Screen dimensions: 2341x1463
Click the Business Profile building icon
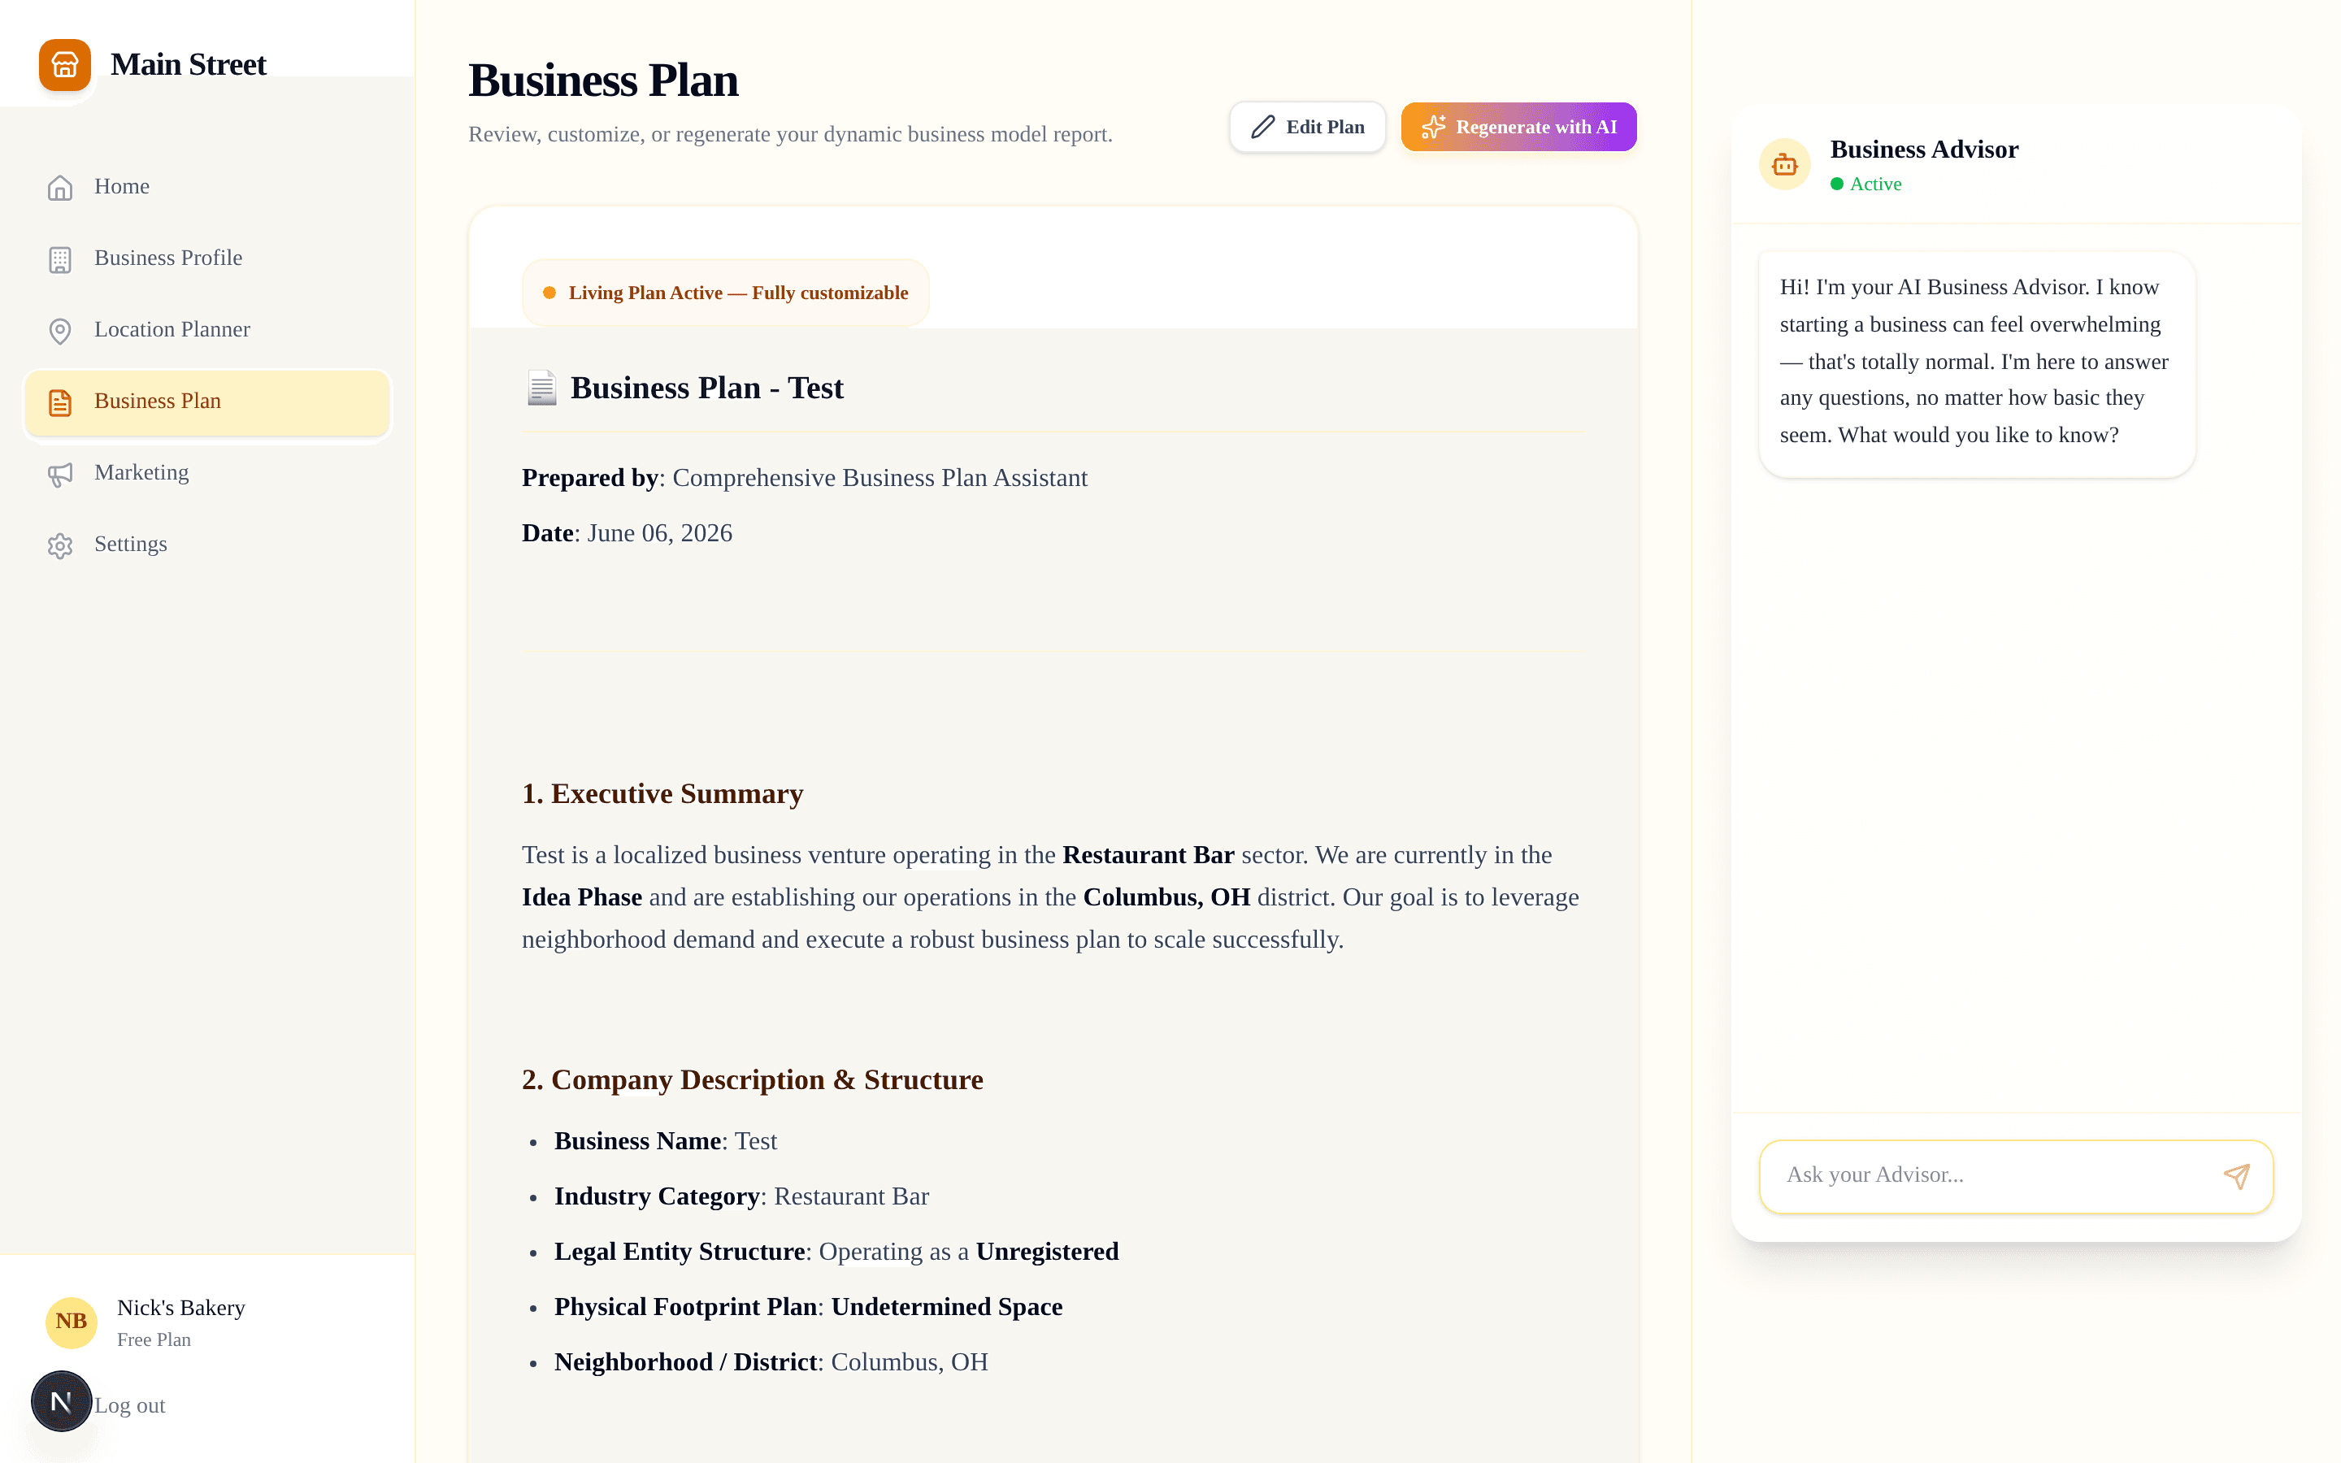tap(60, 258)
